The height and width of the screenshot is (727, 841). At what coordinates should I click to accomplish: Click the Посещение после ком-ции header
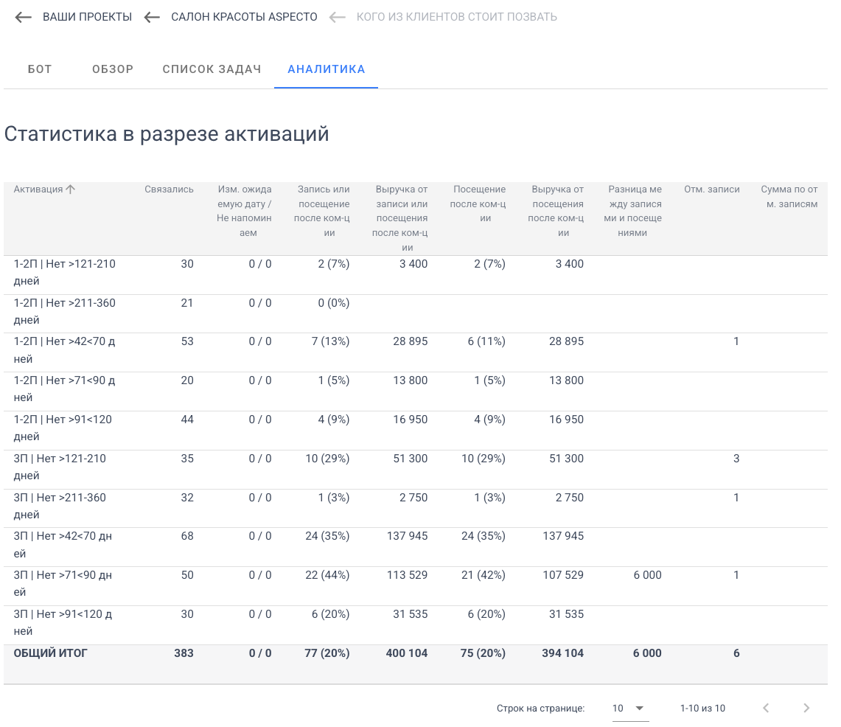click(478, 204)
